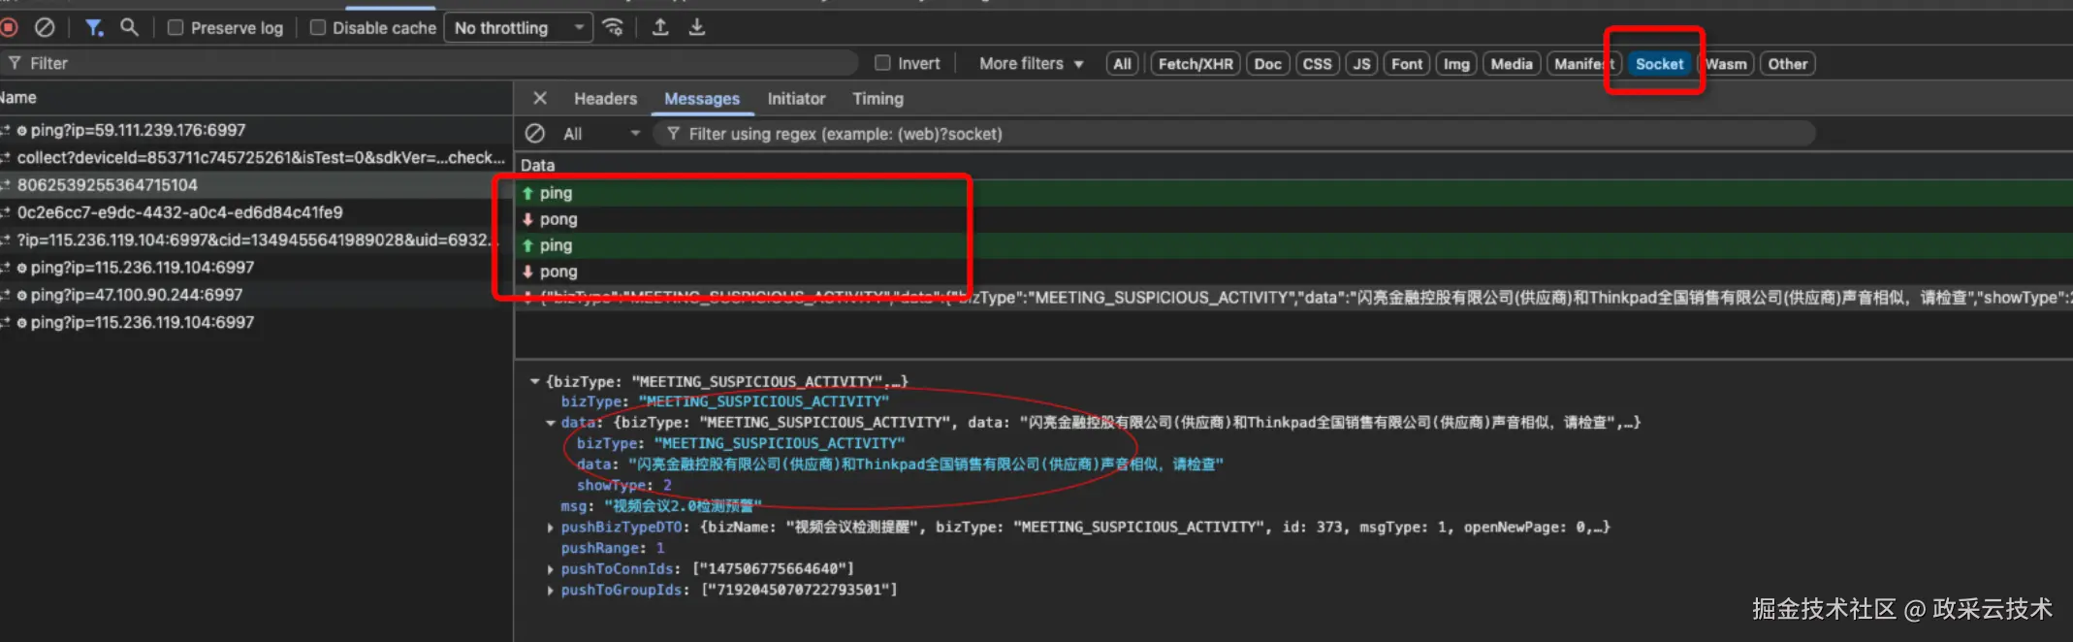Filter by Doc requests
The width and height of the screenshot is (2073, 642).
[x=1267, y=64]
